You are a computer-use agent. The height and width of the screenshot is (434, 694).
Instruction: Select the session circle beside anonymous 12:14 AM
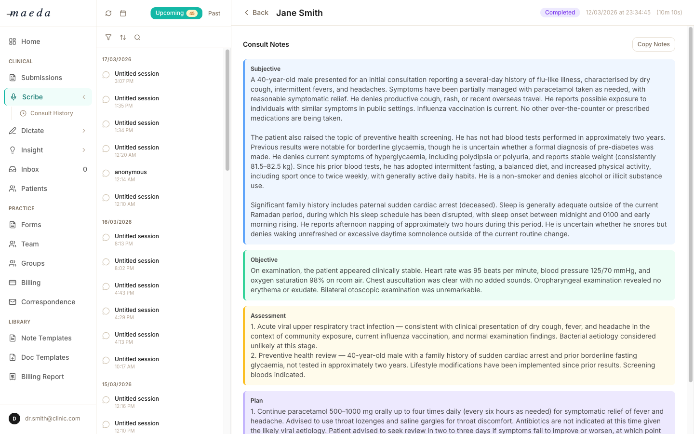[106, 173]
